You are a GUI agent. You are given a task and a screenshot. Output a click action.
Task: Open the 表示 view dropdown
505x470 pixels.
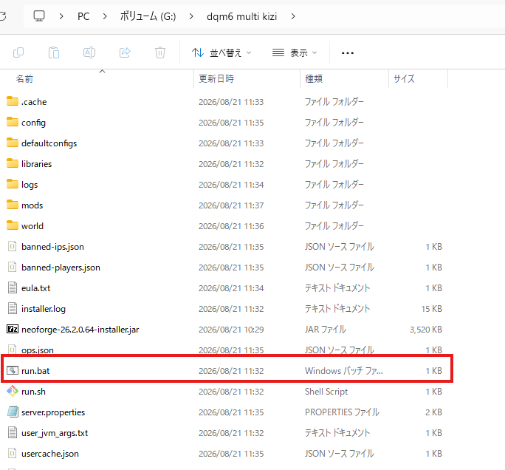(x=295, y=52)
